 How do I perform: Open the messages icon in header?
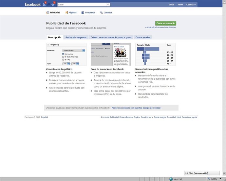[48, 4]
